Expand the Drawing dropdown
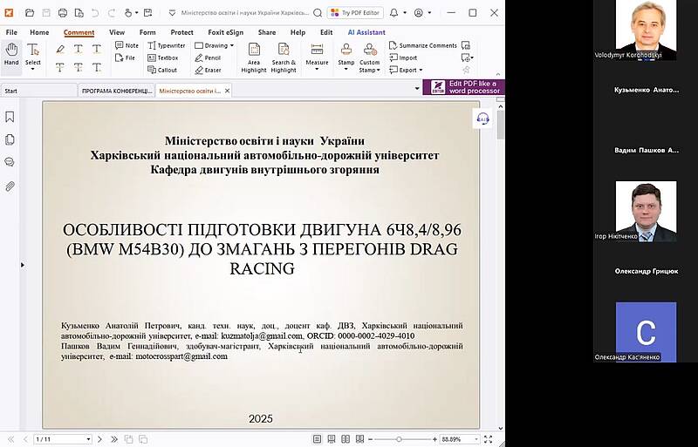 [x=215, y=45]
